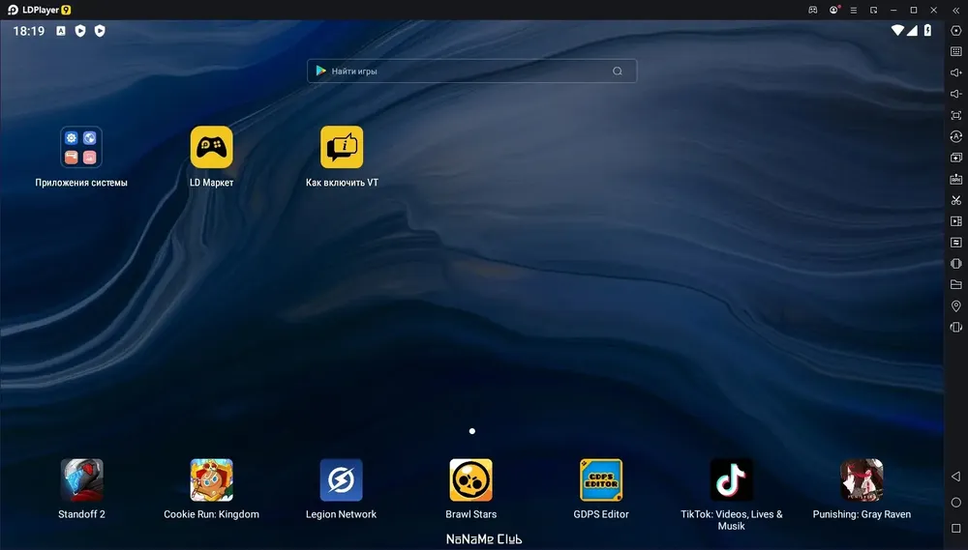The image size is (968, 550).
Task: Go back with the Android triangle button
Action: click(955, 477)
